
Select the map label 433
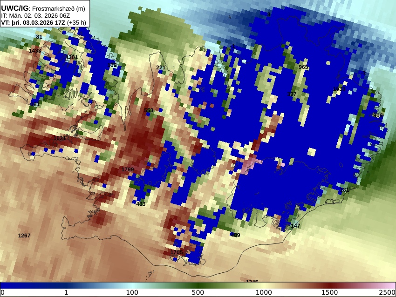141,204
